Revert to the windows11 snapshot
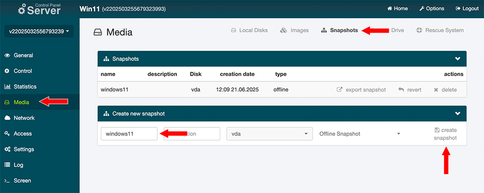This screenshot has width=484, height=193. coord(410,90)
